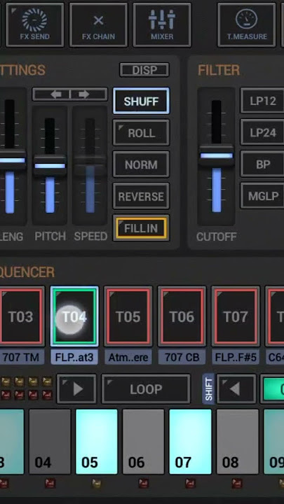Open the T.MEASURE tool
Viewport: 284px width, 504px height.
[x=247, y=24]
